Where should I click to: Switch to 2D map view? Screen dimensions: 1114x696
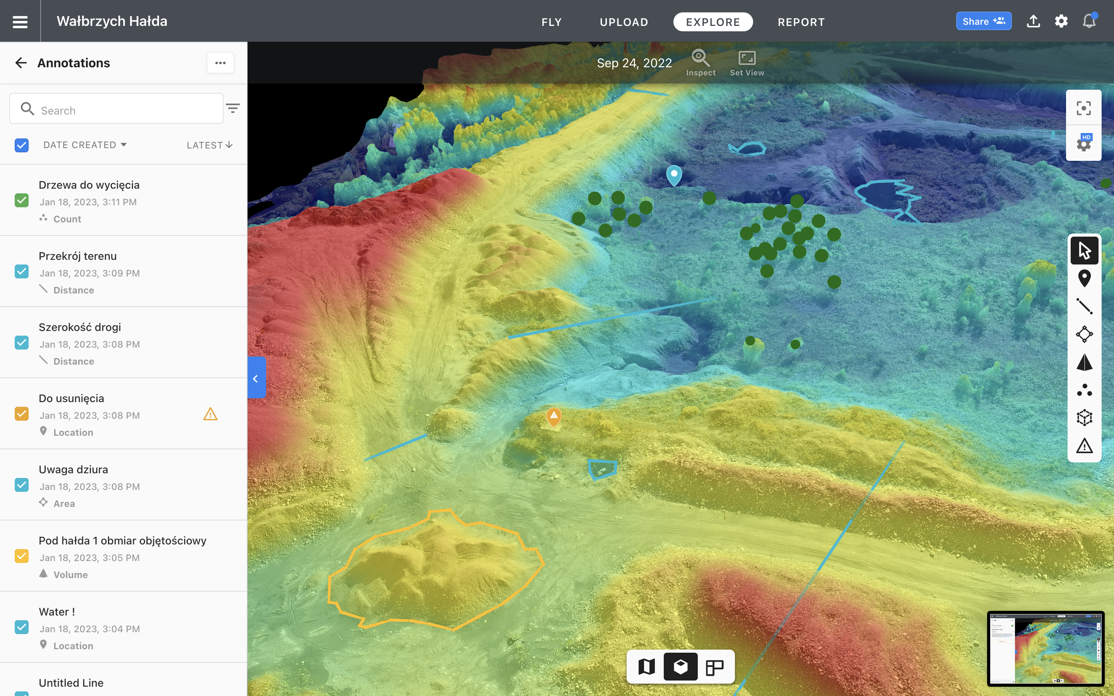pyautogui.click(x=646, y=666)
